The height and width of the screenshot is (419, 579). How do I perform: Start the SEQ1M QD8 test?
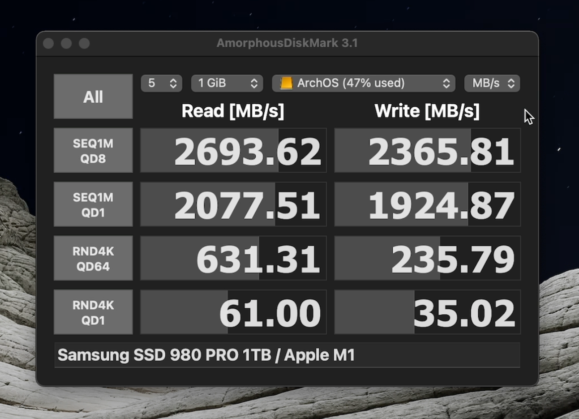tap(93, 150)
